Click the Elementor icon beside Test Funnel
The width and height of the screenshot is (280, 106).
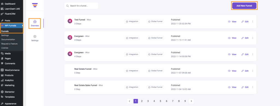70,21
